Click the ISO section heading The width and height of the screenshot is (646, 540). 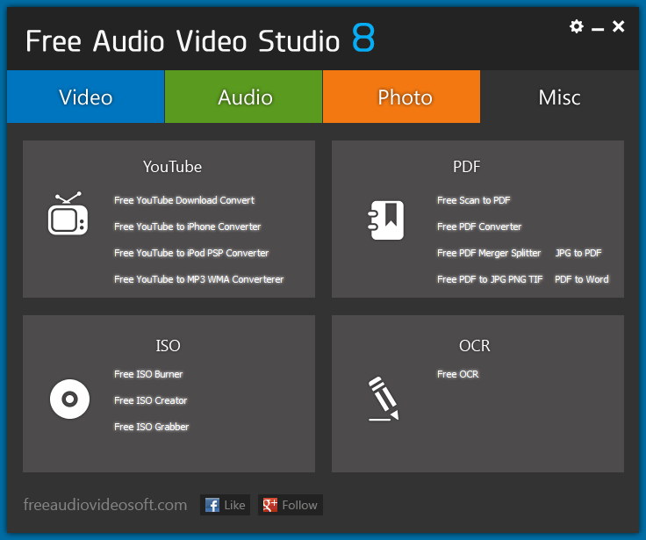point(169,346)
